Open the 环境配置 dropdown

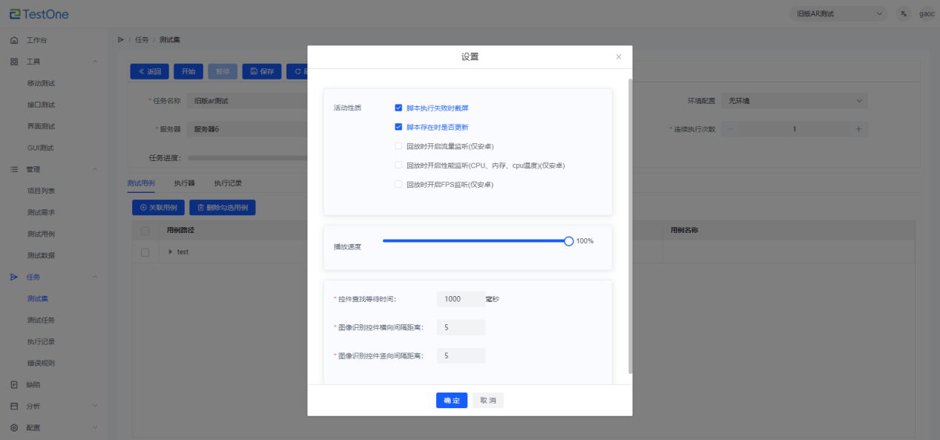794,100
